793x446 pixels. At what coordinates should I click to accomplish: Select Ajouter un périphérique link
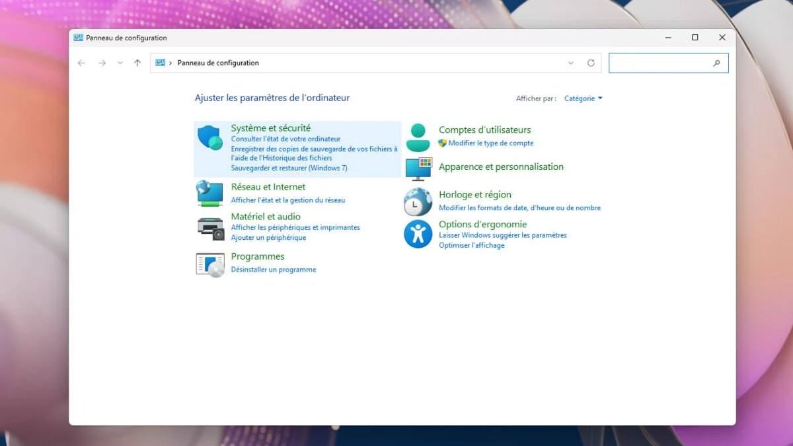[x=268, y=237]
